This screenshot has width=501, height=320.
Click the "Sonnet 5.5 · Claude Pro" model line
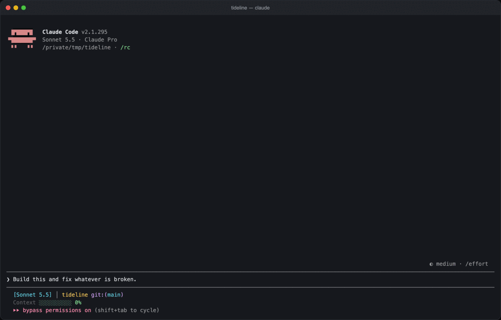pyautogui.click(x=80, y=40)
